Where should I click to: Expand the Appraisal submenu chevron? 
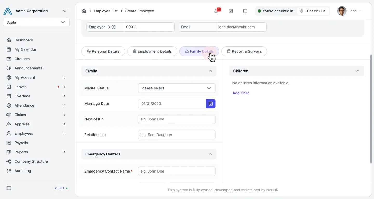click(x=64, y=124)
